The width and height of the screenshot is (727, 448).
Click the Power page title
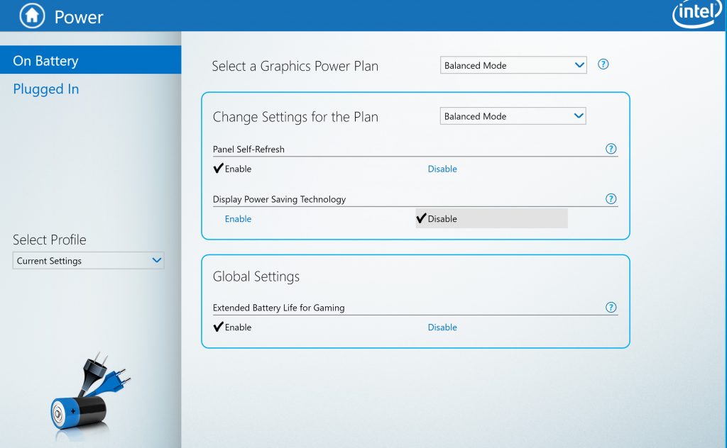coord(79,17)
